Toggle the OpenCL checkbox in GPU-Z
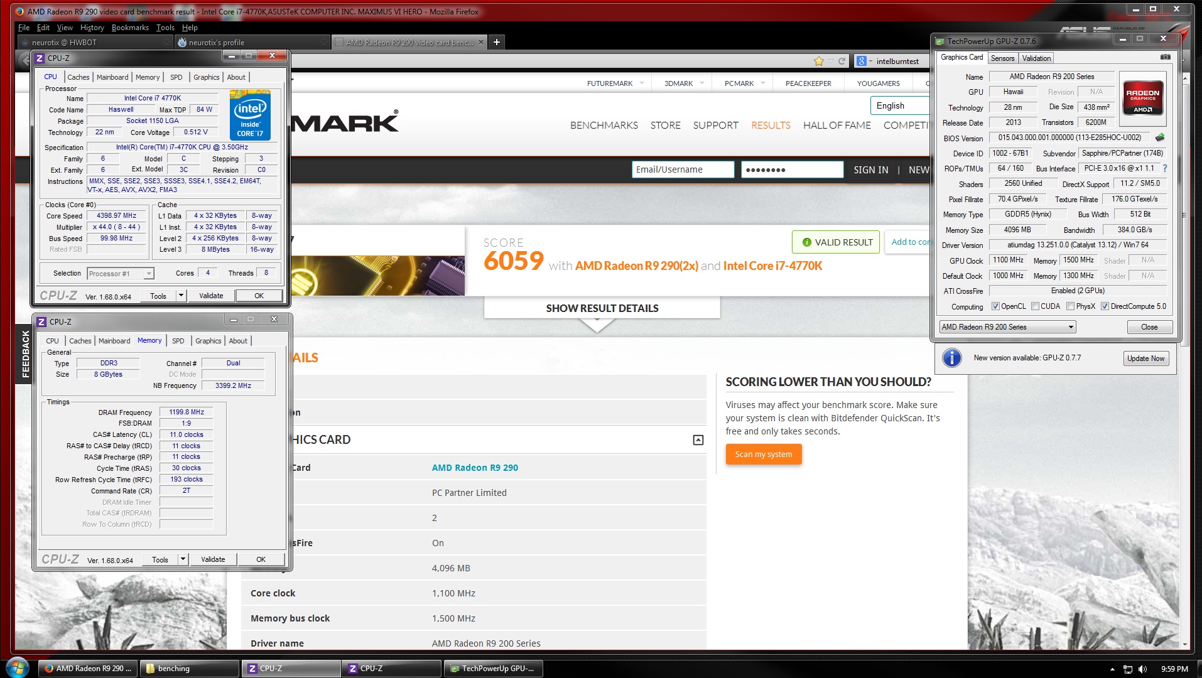The image size is (1202, 678). point(995,306)
